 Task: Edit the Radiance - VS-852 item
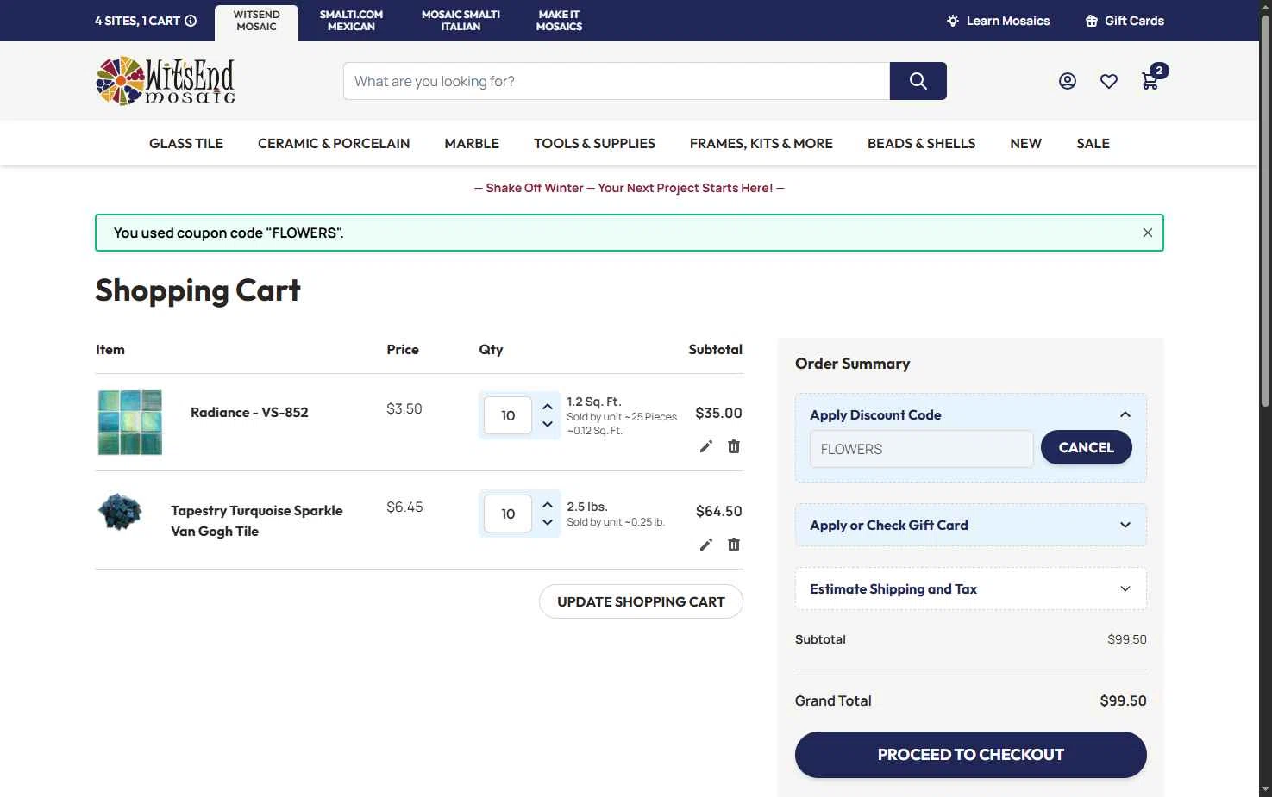coord(706,446)
